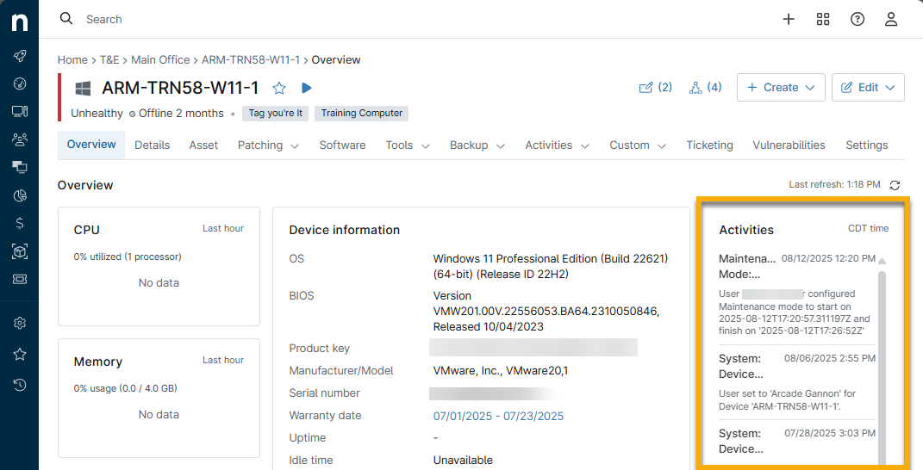The height and width of the screenshot is (470, 923).
Task: Open the apps grid icon
Action: click(823, 19)
